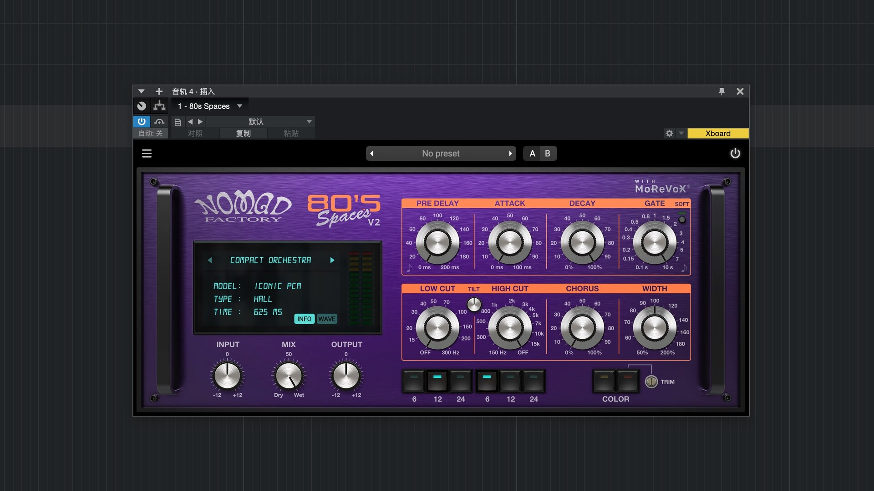Add a new insert with the plus icon

point(159,91)
